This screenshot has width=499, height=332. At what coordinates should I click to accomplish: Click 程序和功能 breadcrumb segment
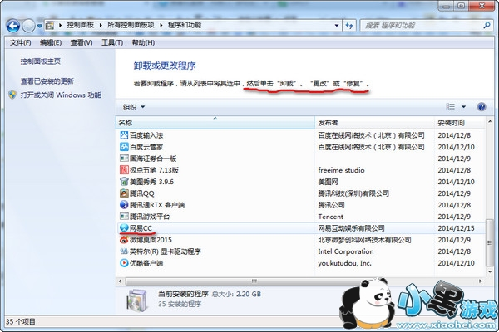coord(185,25)
